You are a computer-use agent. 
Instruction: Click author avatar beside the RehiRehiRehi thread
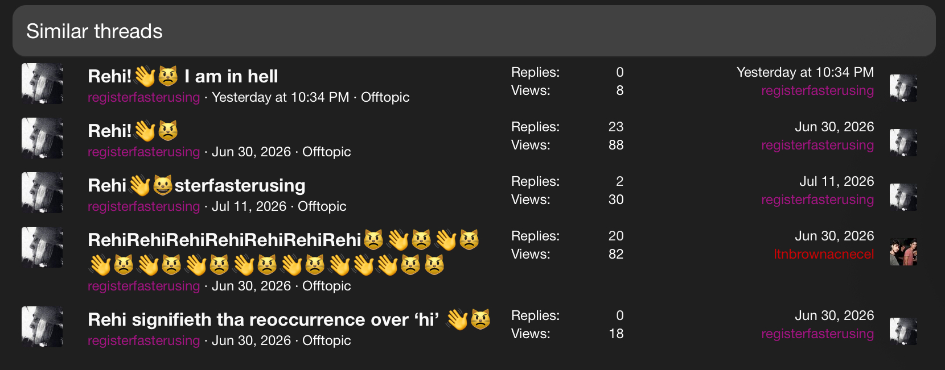click(x=42, y=247)
